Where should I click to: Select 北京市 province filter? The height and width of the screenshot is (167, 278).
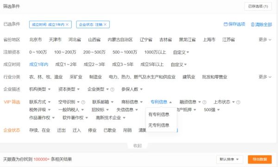tap(36, 39)
